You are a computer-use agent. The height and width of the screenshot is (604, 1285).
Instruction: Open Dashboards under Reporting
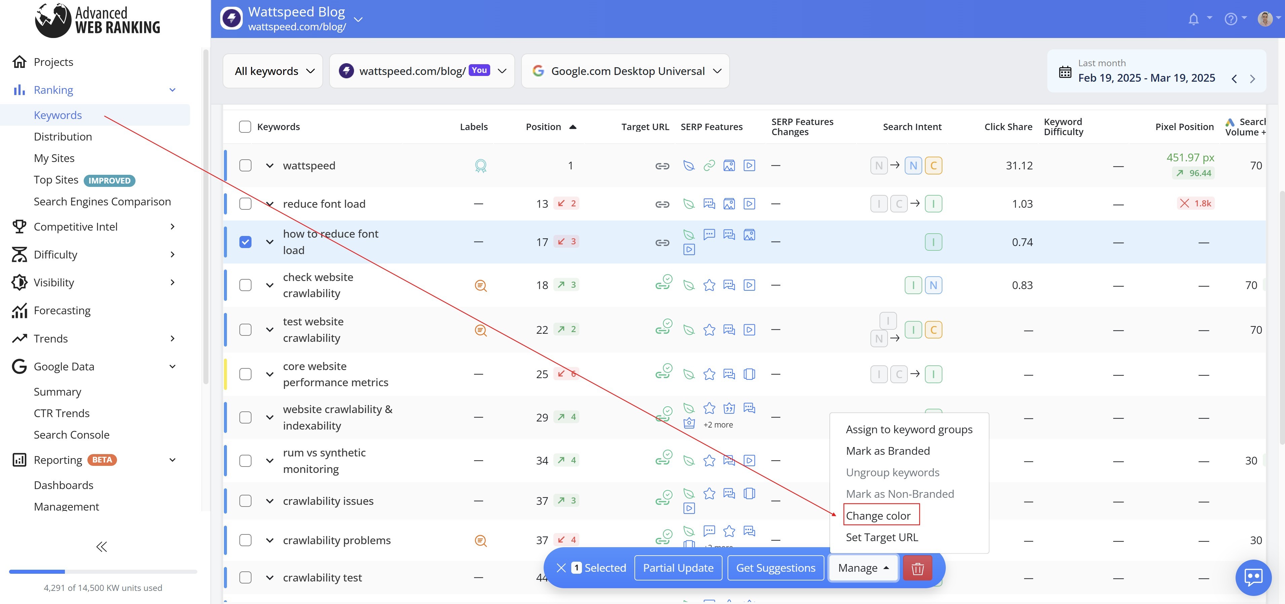point(63,485)
